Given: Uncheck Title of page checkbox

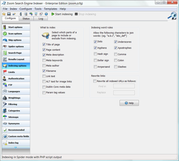Looking at the screenshot, I should [x=44, y=44].
